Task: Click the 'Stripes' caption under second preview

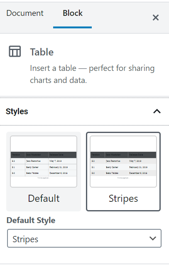Action: point(123,198)
